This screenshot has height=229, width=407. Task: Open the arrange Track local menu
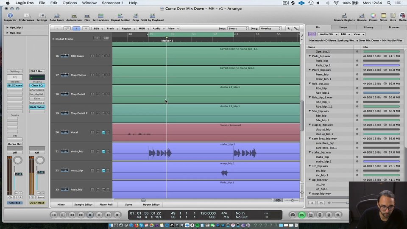coord(112,28)
